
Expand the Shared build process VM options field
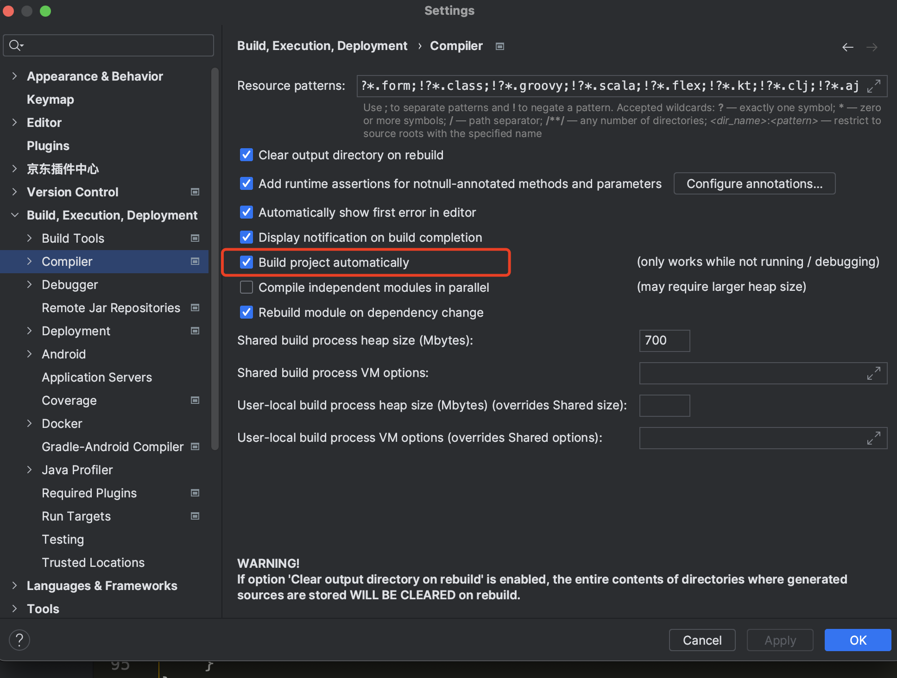[873, 373]
